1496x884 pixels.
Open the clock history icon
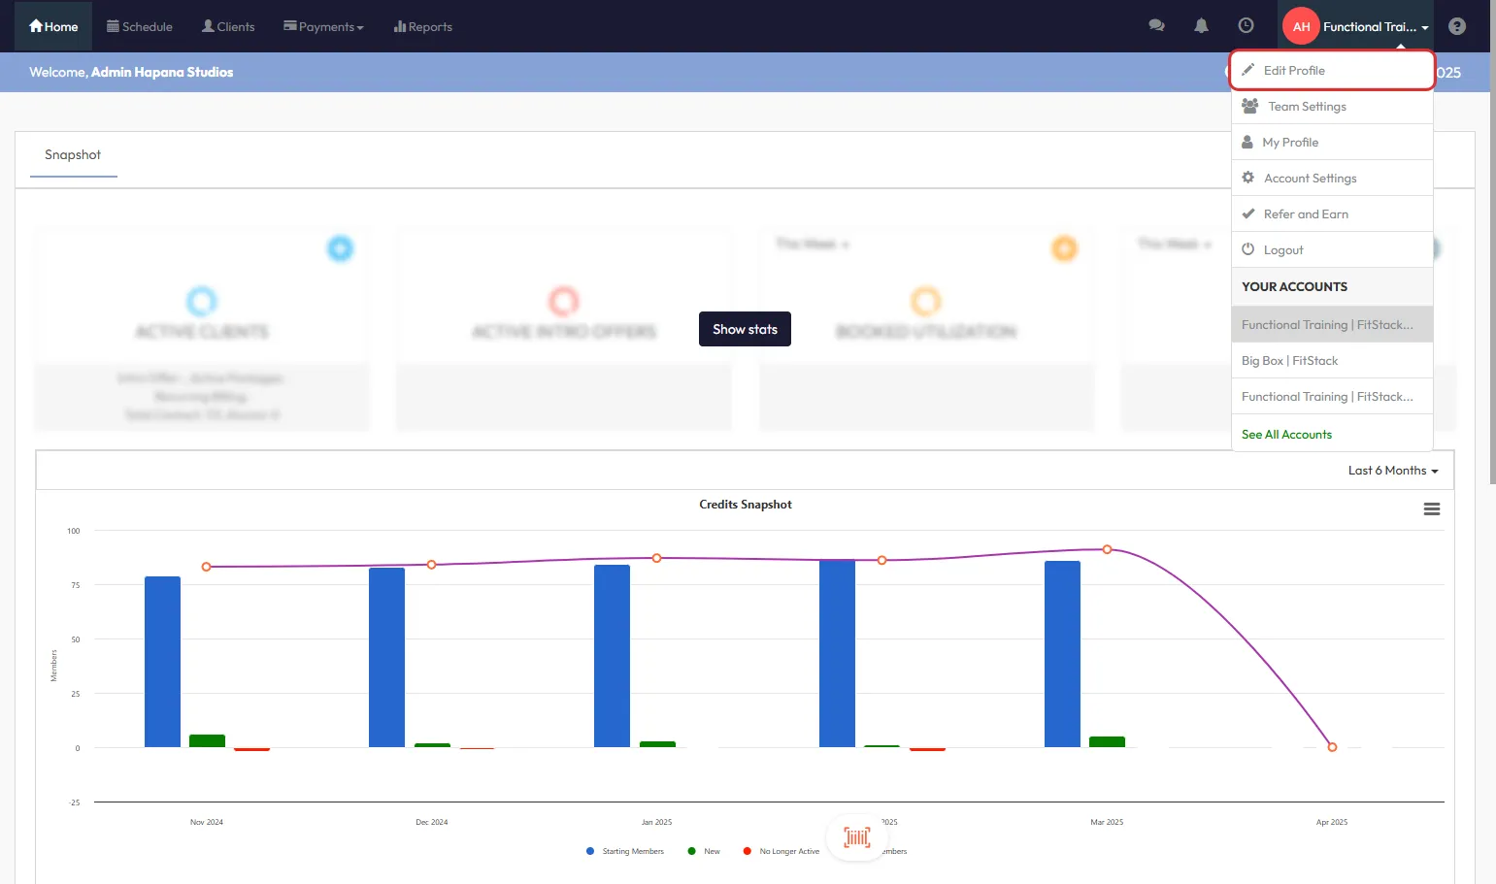click(1246, 26)
